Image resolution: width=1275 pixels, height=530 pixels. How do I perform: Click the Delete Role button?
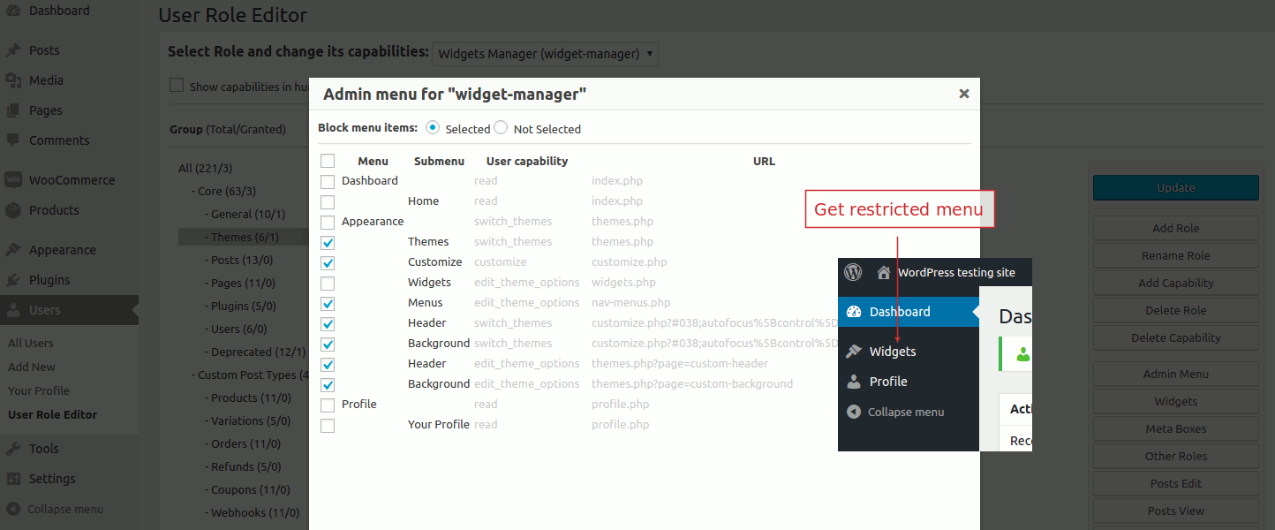(1176, 310)
